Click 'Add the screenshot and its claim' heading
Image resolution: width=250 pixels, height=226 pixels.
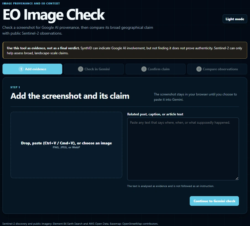[x=70, y=96]
